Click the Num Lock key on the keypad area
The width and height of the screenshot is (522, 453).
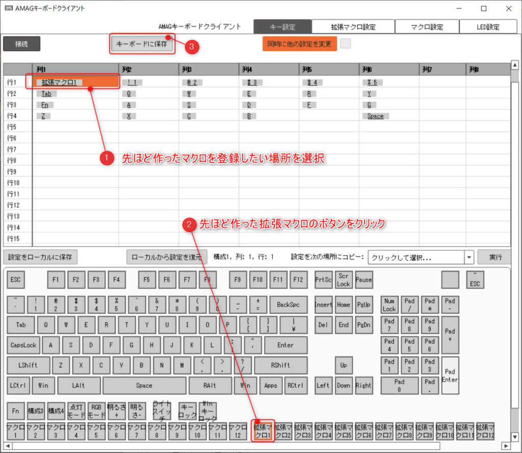[389, 304]
